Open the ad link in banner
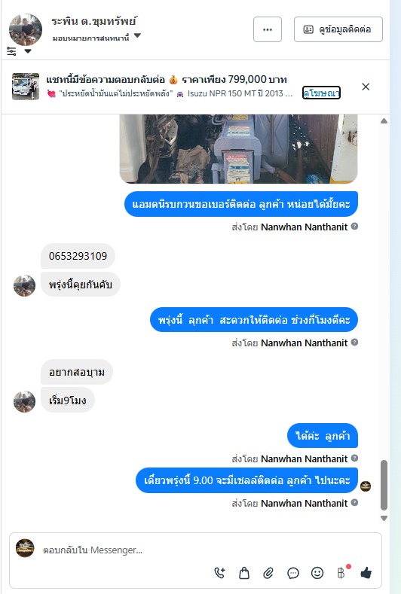 (321, 93)
